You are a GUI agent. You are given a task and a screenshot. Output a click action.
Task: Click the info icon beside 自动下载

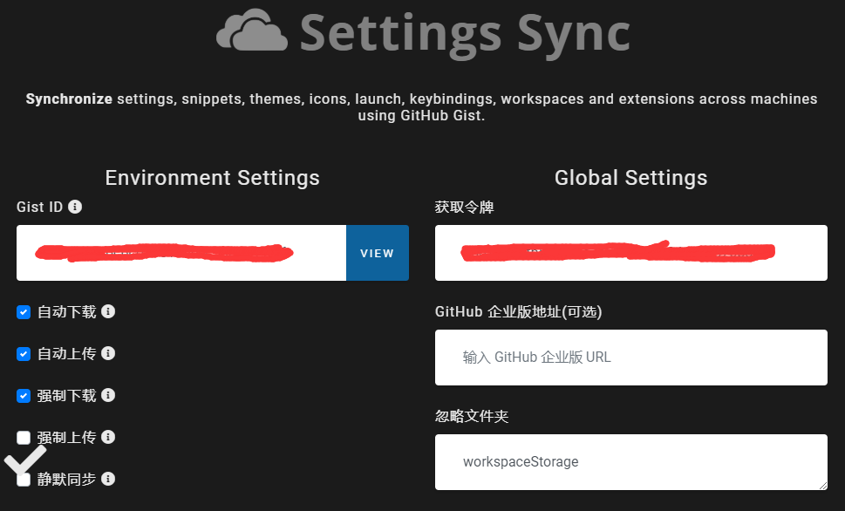[x=108, y=311]
